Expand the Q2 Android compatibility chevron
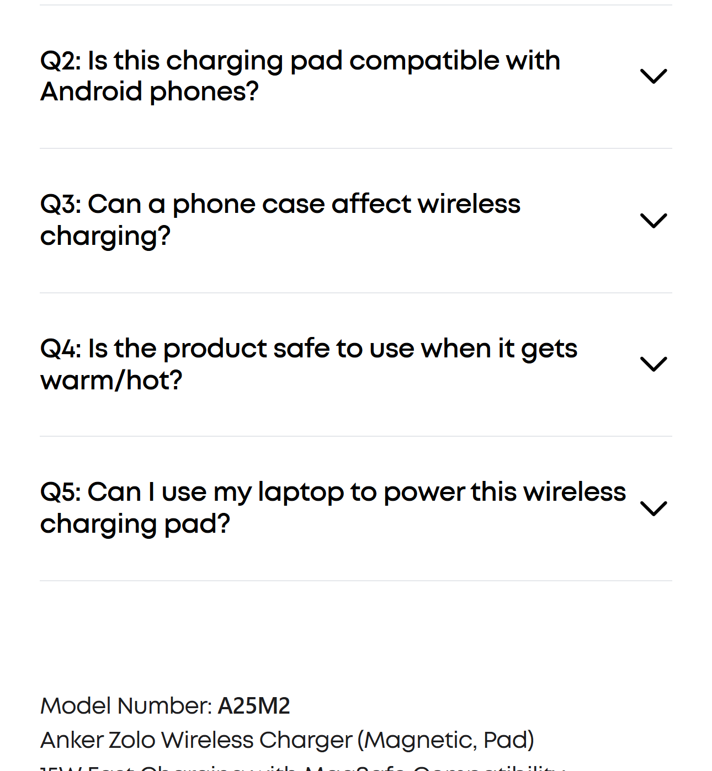The width and height of the screenshot is (712, 771). click(653, 76)
